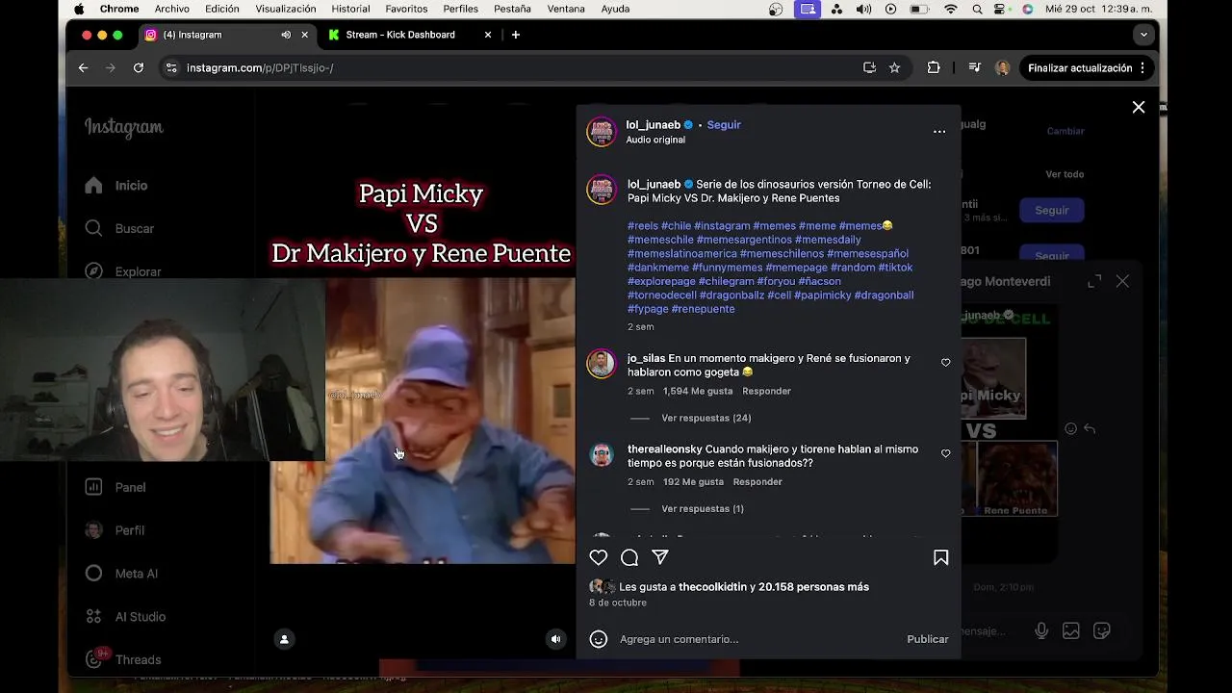Open the Chrome three-dot menu next to Finalizar actualización
The height and width of the screenshot is (693, 1232).
tap(1142, 68)
